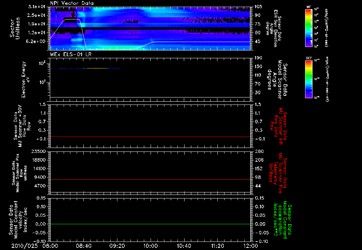362x250 pixels.
Task: Click the 09:20 time axis label
Action: click(x=117, y=246)
